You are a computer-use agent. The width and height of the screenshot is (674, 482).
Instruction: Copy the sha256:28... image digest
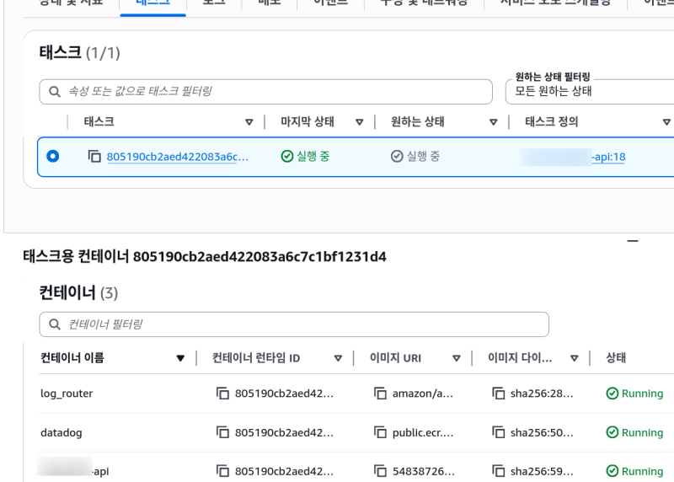498,394
